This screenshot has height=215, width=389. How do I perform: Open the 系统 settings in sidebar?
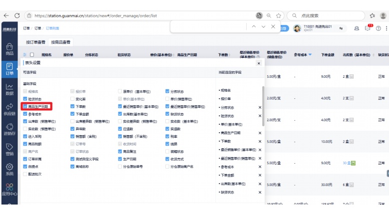(x=9, y=170)
